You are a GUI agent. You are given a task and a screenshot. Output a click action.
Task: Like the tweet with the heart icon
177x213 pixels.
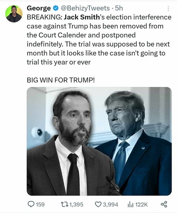click(98, 204)
